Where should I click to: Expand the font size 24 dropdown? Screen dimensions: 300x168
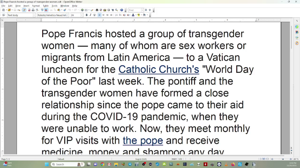[x=82, y=15]
